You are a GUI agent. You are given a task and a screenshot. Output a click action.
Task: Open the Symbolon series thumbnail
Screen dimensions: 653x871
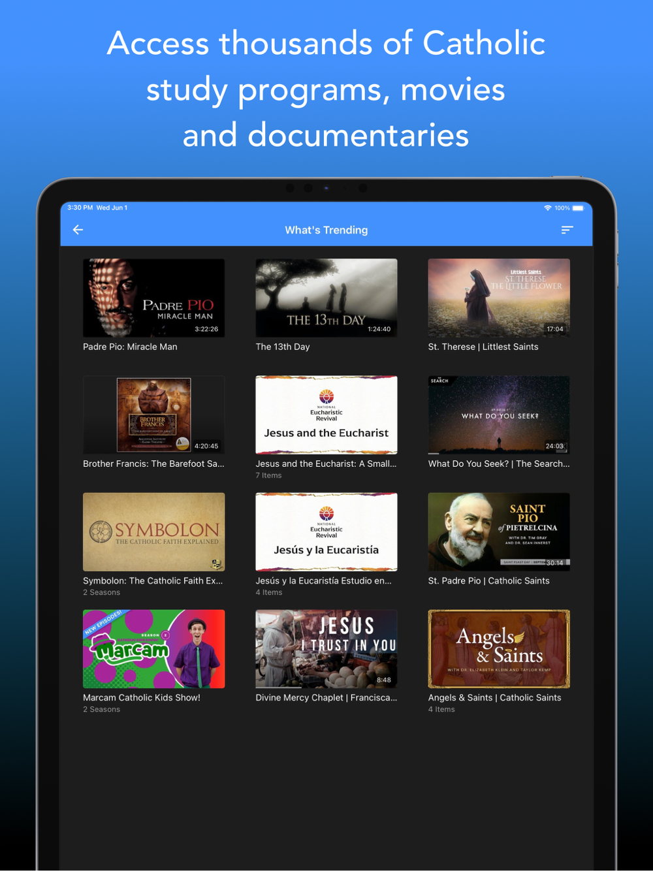click(153, 531)
